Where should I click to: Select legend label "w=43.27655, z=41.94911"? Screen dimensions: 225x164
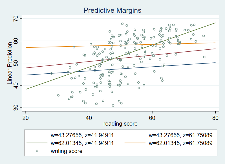(82, 135)
